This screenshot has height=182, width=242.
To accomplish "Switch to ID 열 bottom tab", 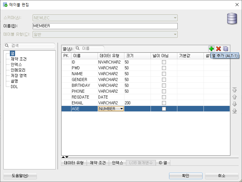I will click(x=163, y=163).
